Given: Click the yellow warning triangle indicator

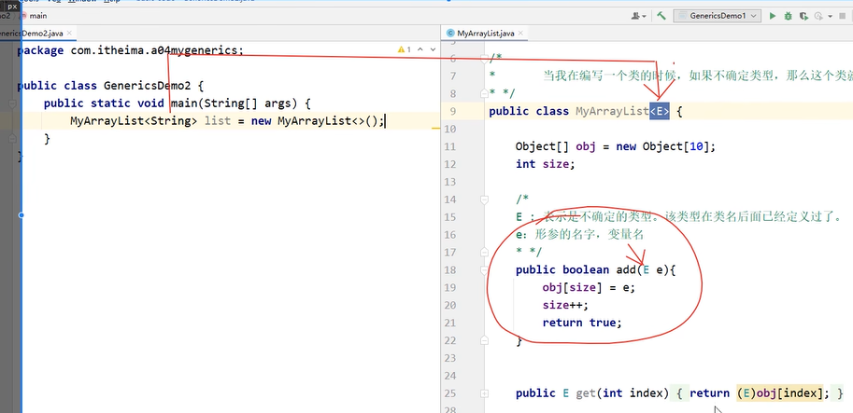Looking at the screenshot, I should [x=403, y=49].
